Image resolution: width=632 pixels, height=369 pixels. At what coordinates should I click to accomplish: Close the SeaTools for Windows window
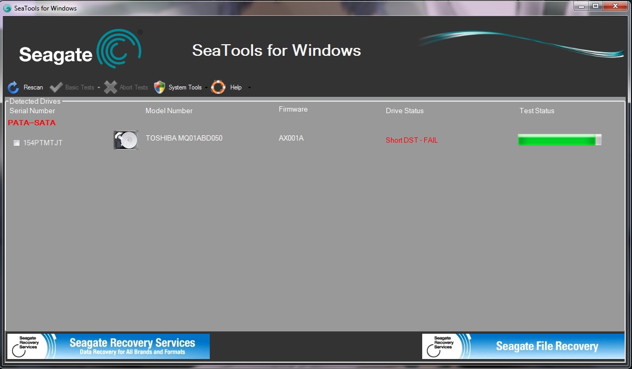[x=616, y=6]
